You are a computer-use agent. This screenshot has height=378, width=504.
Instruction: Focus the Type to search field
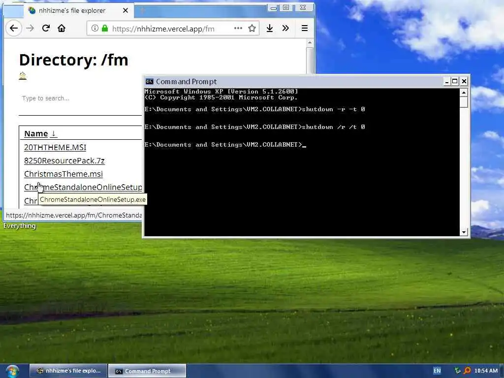[80, 98]
